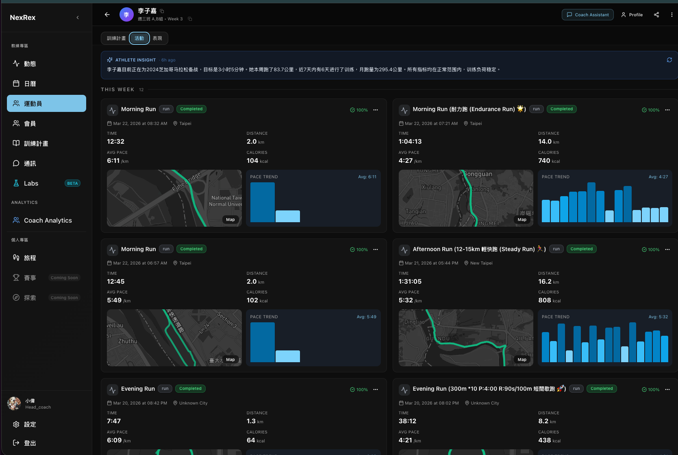Open the 動態 section in the sidebar

pos(30,63)
